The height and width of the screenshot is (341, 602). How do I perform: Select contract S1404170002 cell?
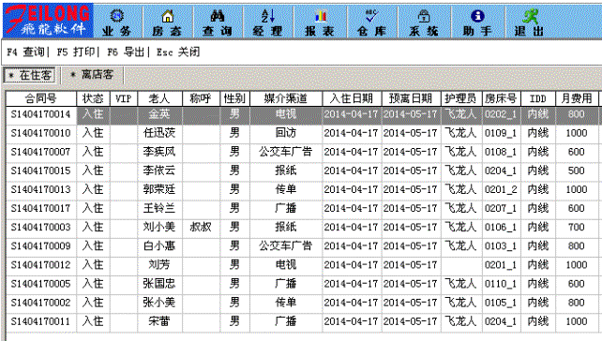(x=41, y=303)
